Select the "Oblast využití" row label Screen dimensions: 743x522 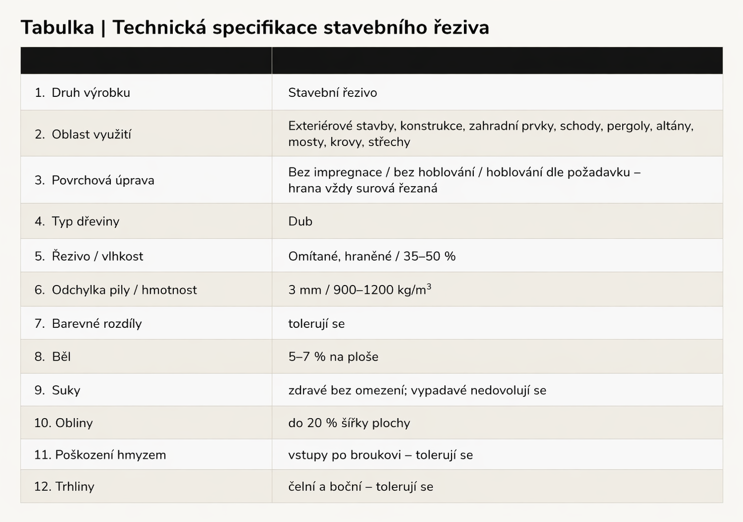(x=91, y=134)
